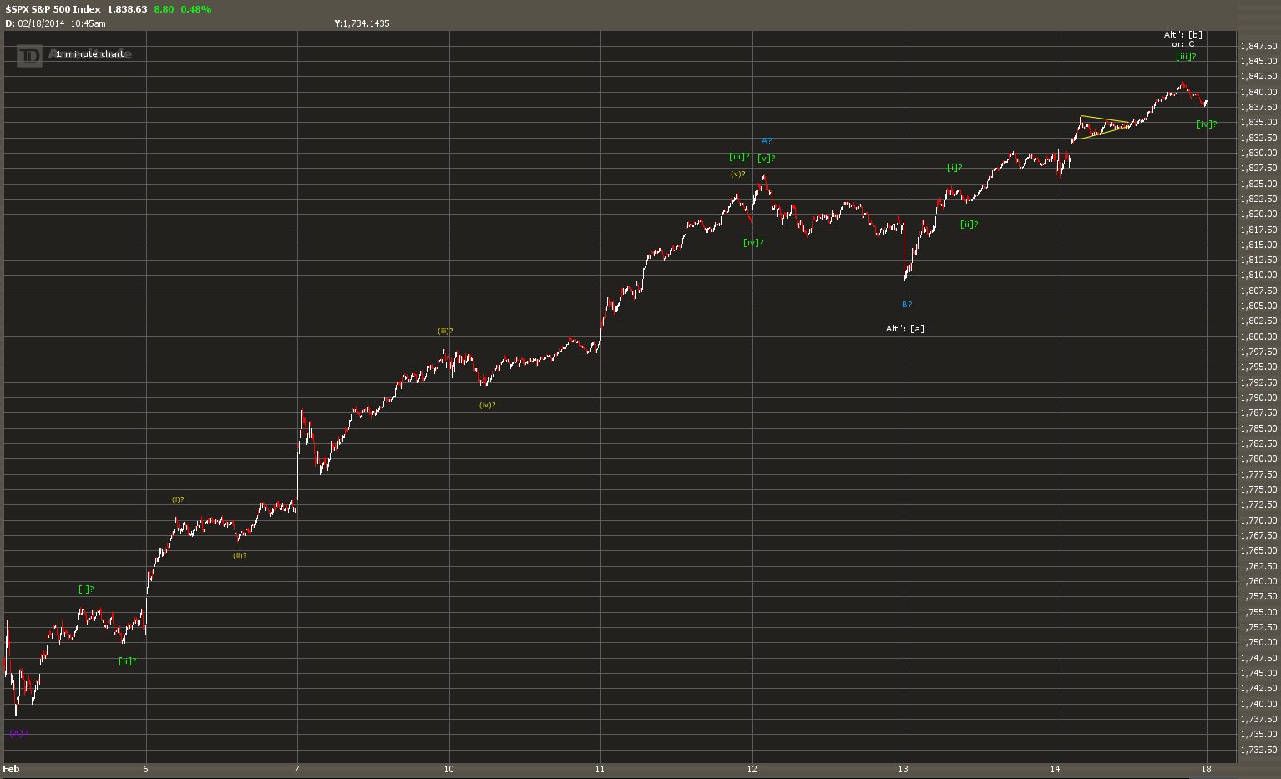
Task: Select the 1,825.00 price axis label
Action: (x=1259, y=184)
